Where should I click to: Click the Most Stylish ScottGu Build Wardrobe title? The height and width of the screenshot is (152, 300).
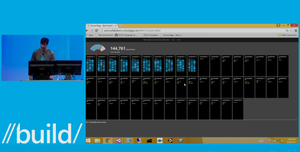coord(156,40)
